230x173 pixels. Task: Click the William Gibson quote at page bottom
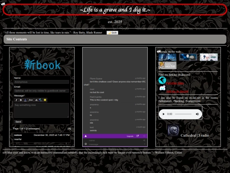point(92,152)
